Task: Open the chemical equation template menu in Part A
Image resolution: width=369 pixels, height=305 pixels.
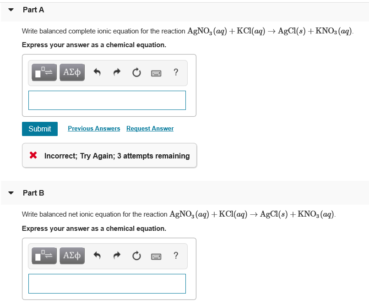Action: point(43,72)
